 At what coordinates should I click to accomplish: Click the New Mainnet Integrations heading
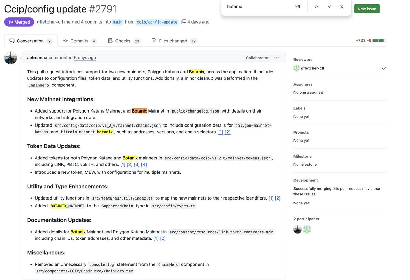[61, 99]
